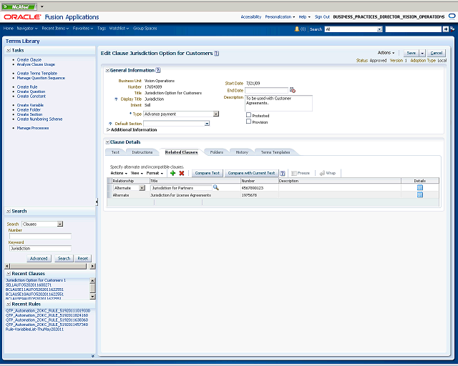Collapse the Recent Rules panel

(x=9, y=304)
